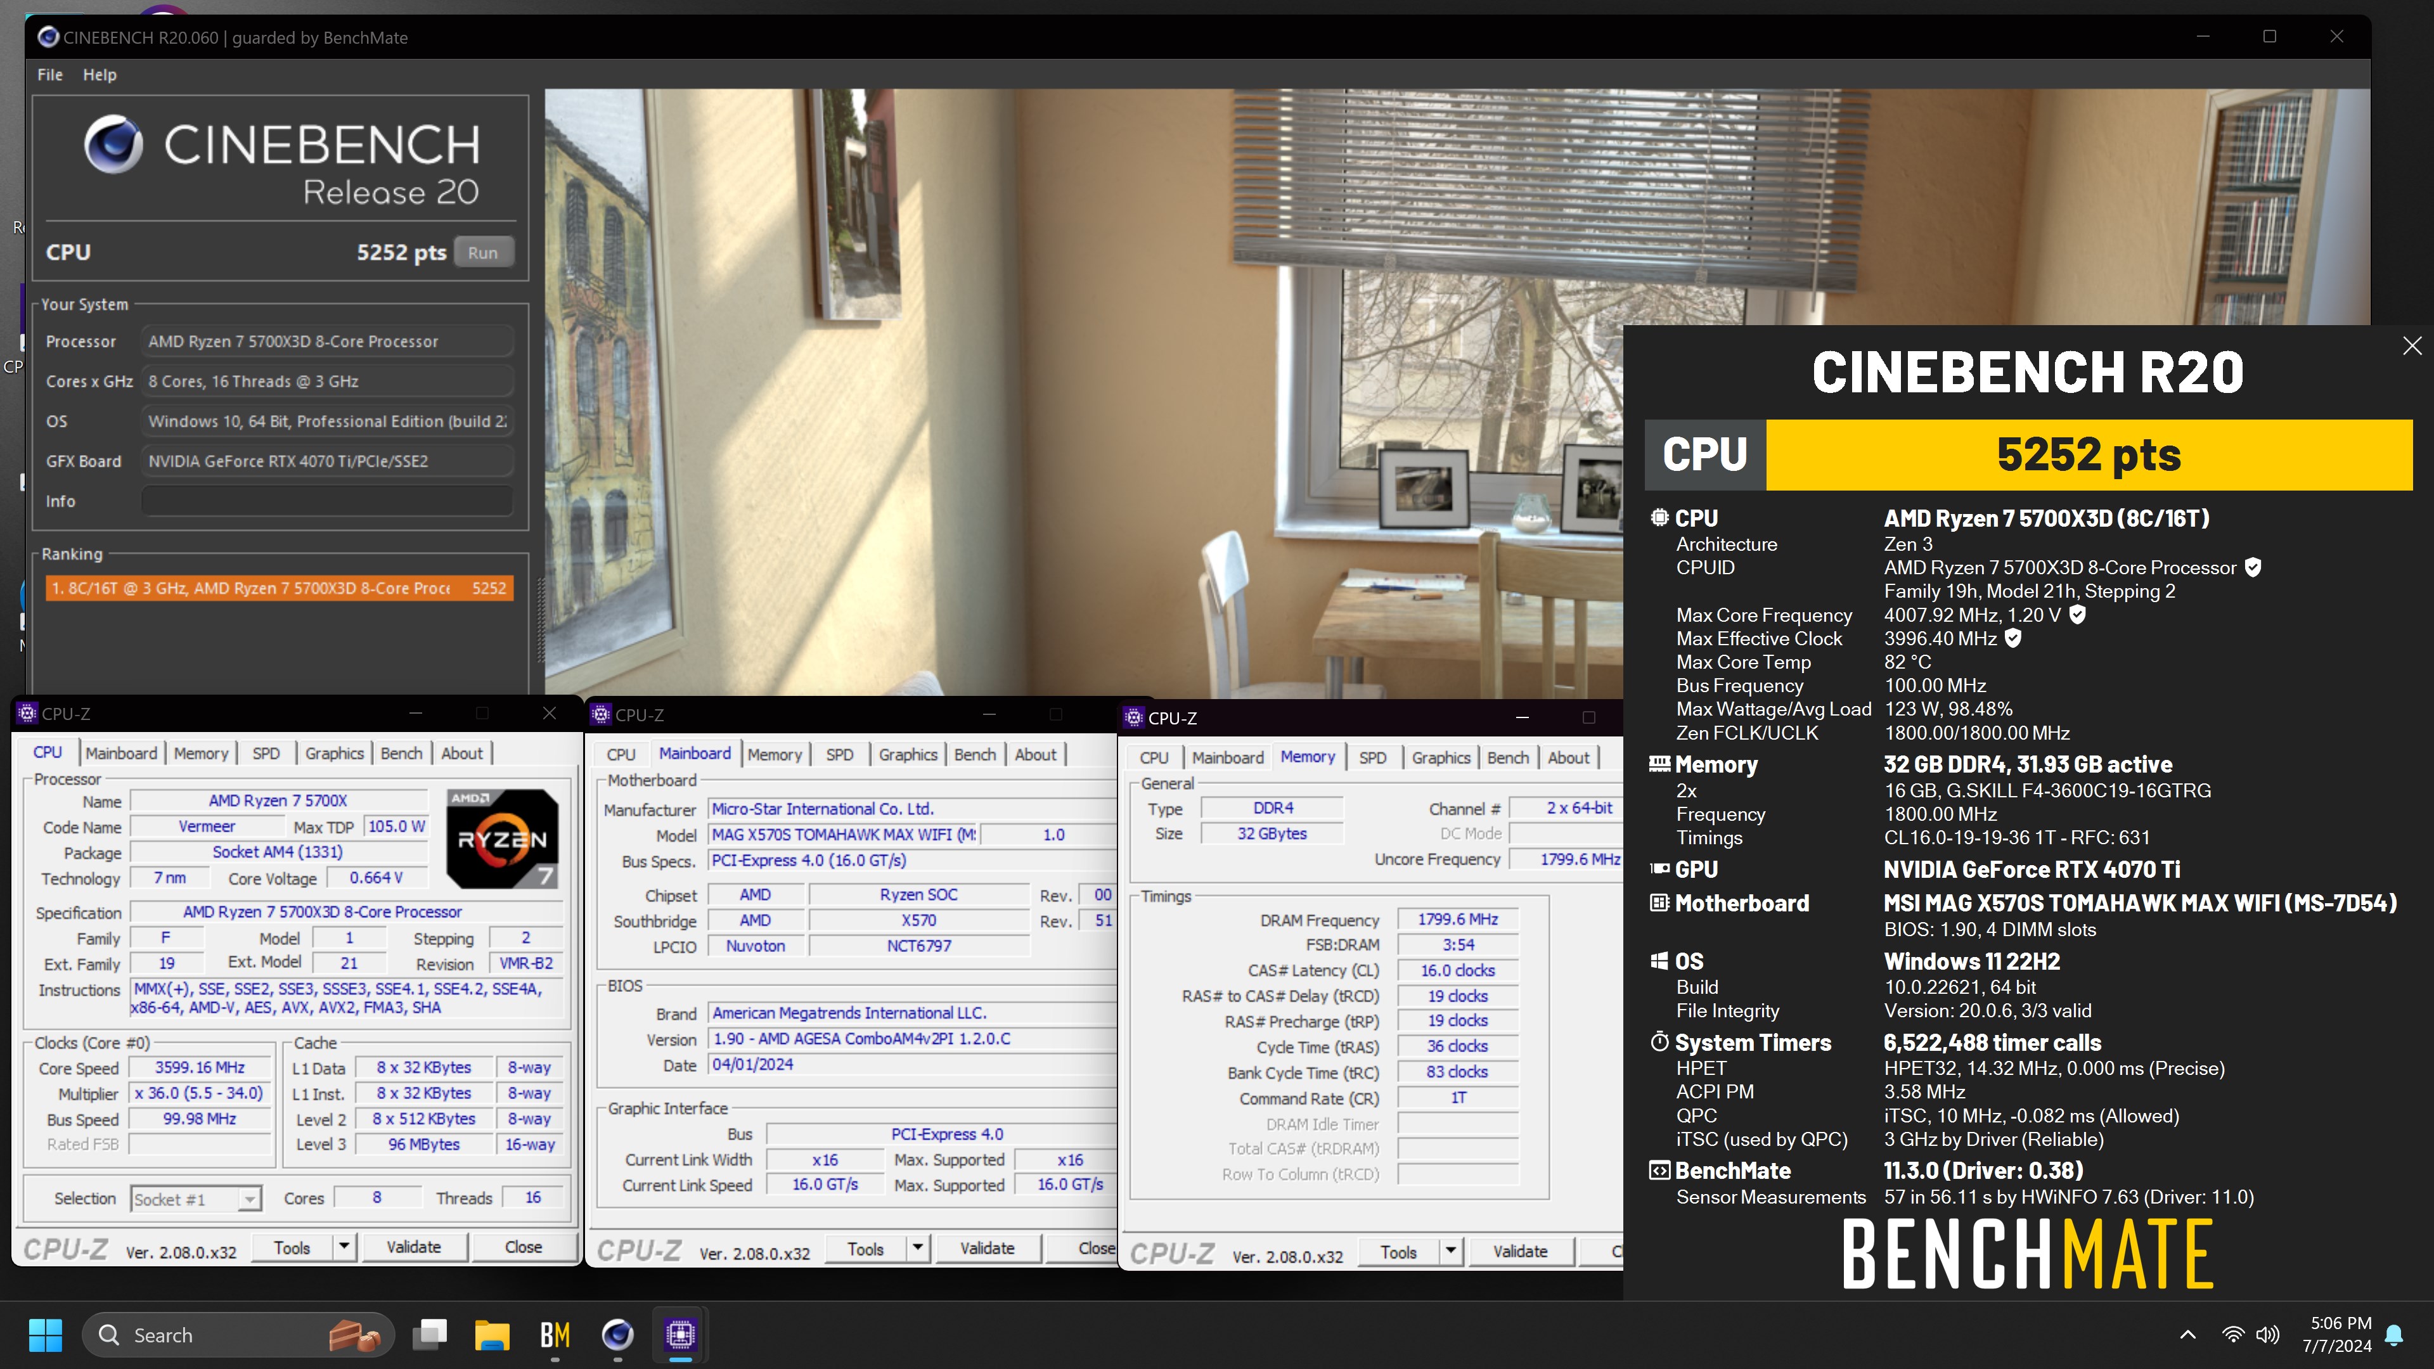Click Cinebench logo icon in title bar

pos(48,37)
